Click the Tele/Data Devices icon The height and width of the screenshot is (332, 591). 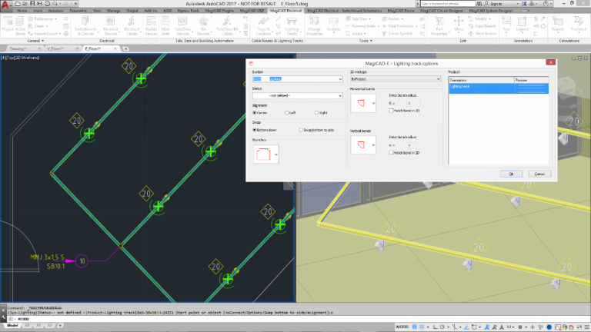tap(182, 25)
